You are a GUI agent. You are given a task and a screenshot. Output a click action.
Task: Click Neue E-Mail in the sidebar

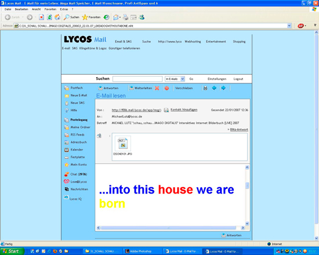click(x=76, y=96)
